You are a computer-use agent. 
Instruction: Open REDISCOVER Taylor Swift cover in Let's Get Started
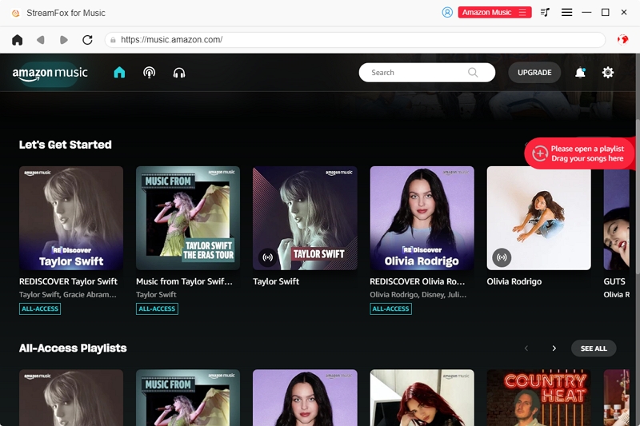point(71,217)
